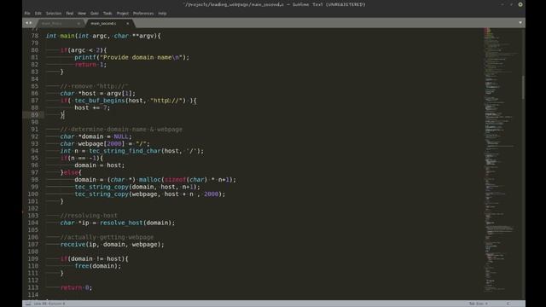The image size is (546, 307).
Task: Open the Goto menu
Action: [x=95, y=14]
